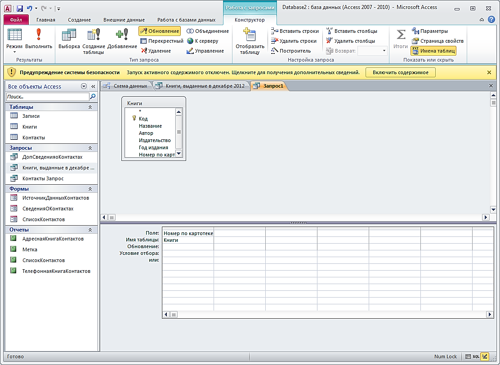
Task: Undo via quick access toolbar
Action: (x=29, y=8)
